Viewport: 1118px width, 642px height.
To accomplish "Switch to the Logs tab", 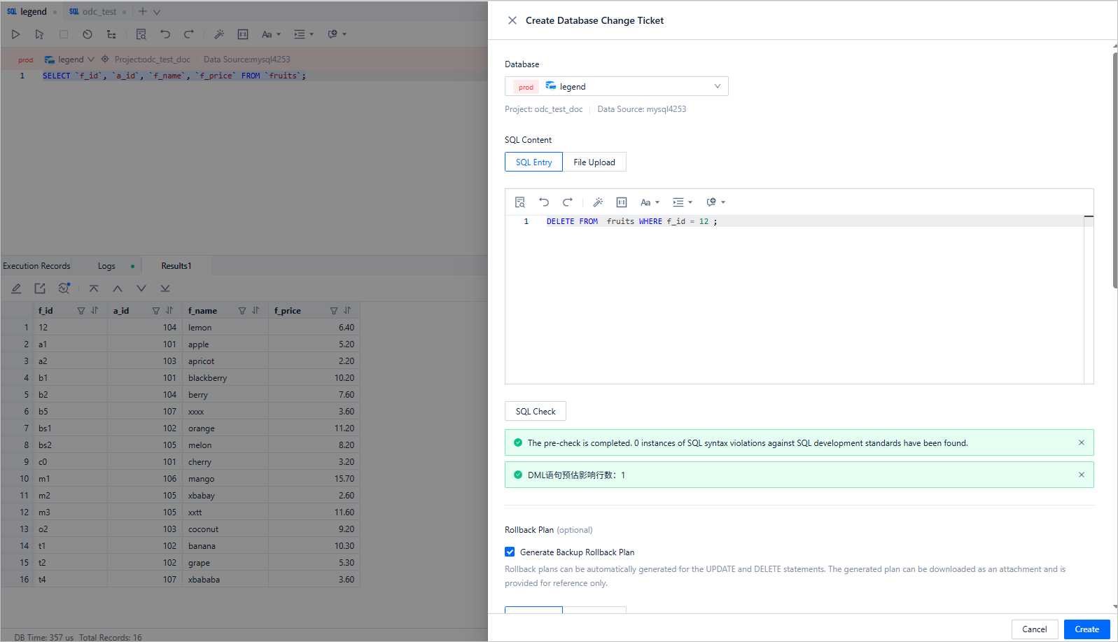I will coord(106,266).
